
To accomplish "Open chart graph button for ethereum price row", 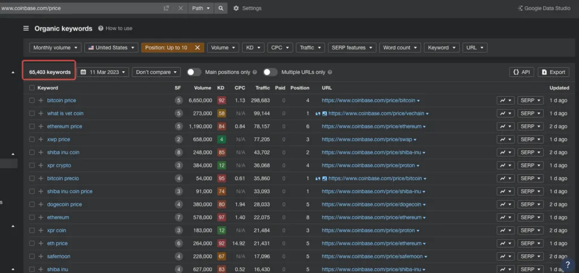I will tap(505, 126).
